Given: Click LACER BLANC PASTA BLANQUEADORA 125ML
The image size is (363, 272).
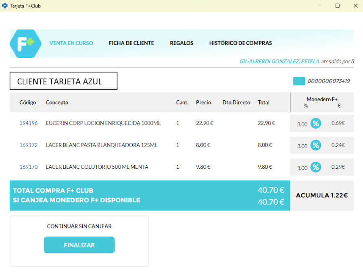Looking at the screenshot, I should click(101, 145).
